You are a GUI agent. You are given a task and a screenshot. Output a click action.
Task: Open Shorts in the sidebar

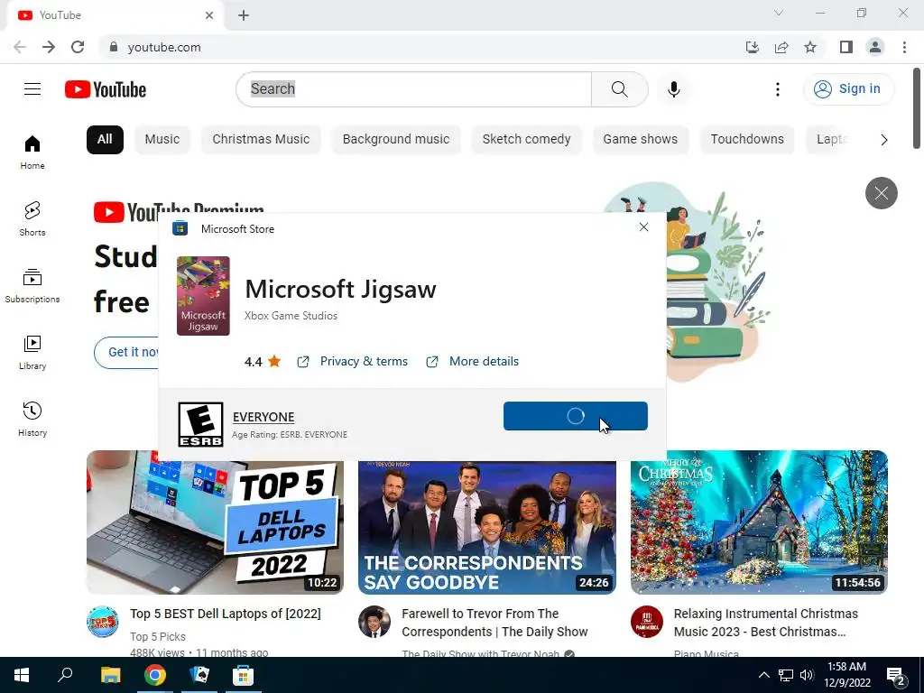(32, 218)
